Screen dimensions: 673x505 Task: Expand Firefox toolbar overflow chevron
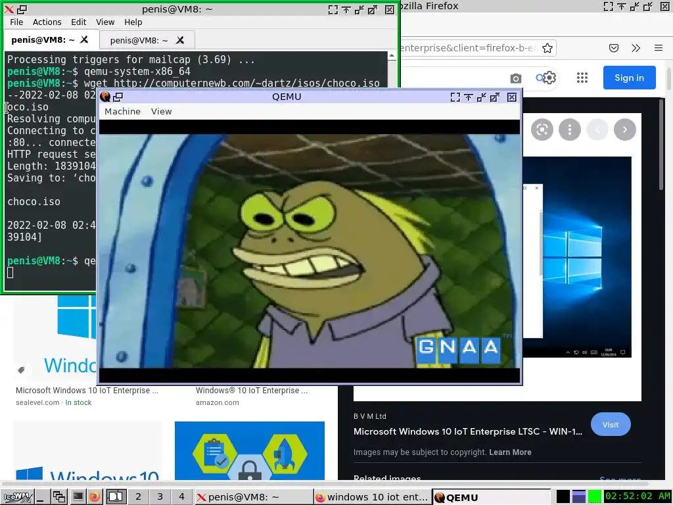[636, 48]
